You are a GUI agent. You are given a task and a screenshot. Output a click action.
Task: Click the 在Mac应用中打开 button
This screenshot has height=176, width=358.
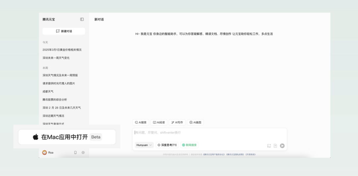(x=67, y=137)
